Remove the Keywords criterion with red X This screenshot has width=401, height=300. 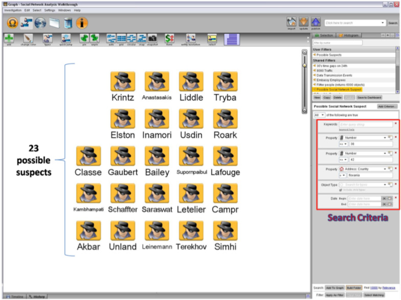pos(396,123)
